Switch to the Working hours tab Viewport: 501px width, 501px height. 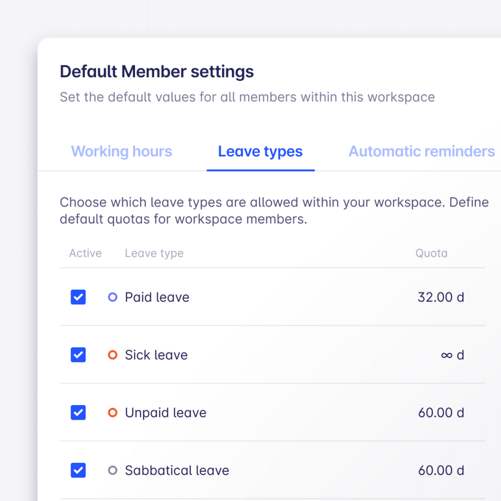(121, 152)
